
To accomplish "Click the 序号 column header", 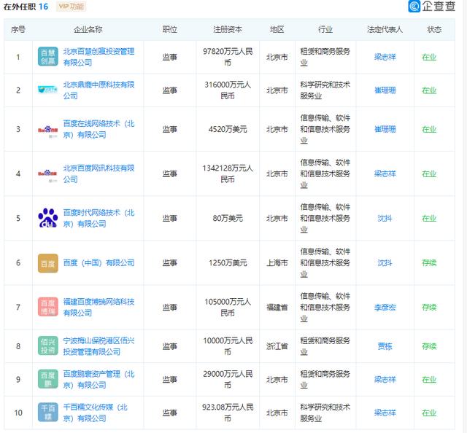I will (18, 29).
